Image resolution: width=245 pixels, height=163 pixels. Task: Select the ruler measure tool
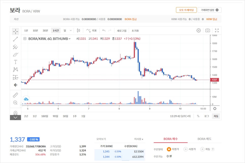coord(15,95)
